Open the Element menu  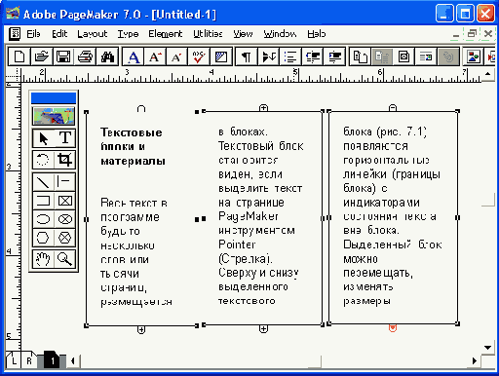[x=166, y=34]
